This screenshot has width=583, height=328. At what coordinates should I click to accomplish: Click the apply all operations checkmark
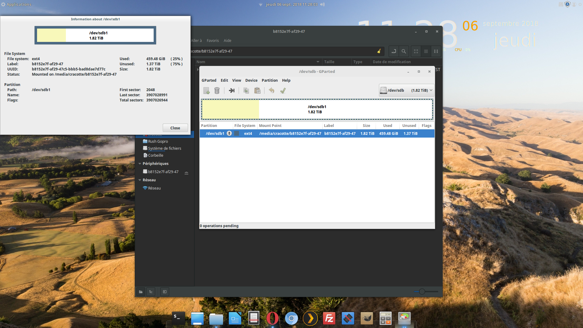(283, 91)
